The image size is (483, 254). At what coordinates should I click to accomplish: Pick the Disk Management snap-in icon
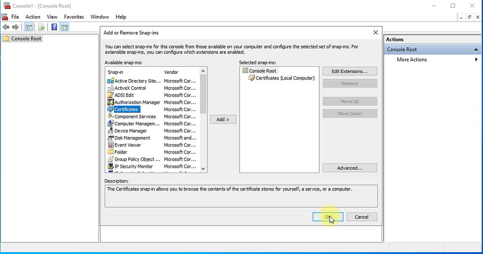click(x=111, y=138)
